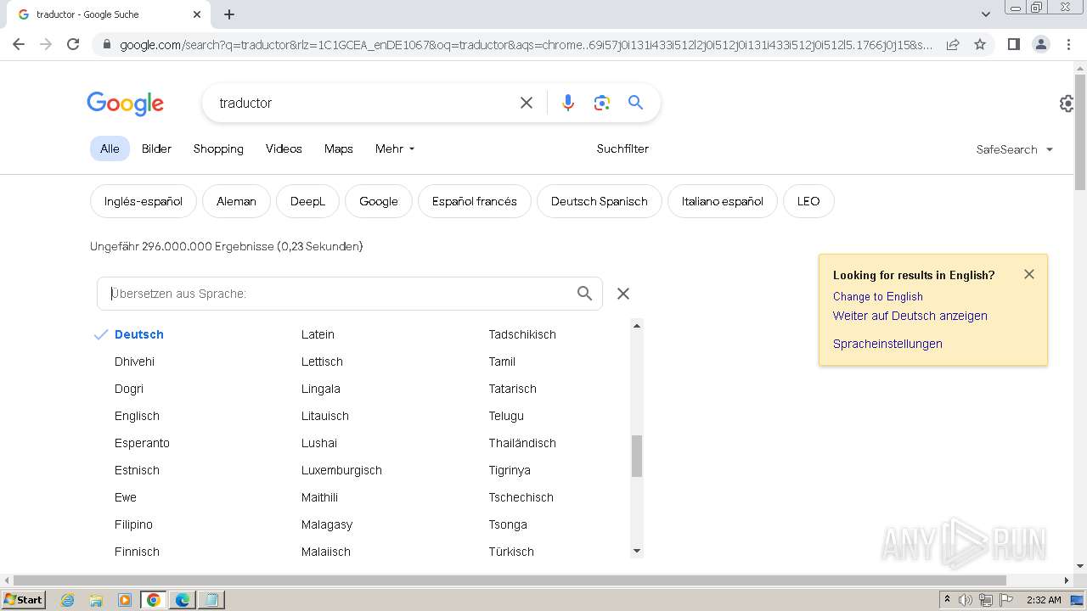Open Chrome three-dot menu
Image resolution: width=1087 pixels, height=611 pixels.
(1068, 44)
